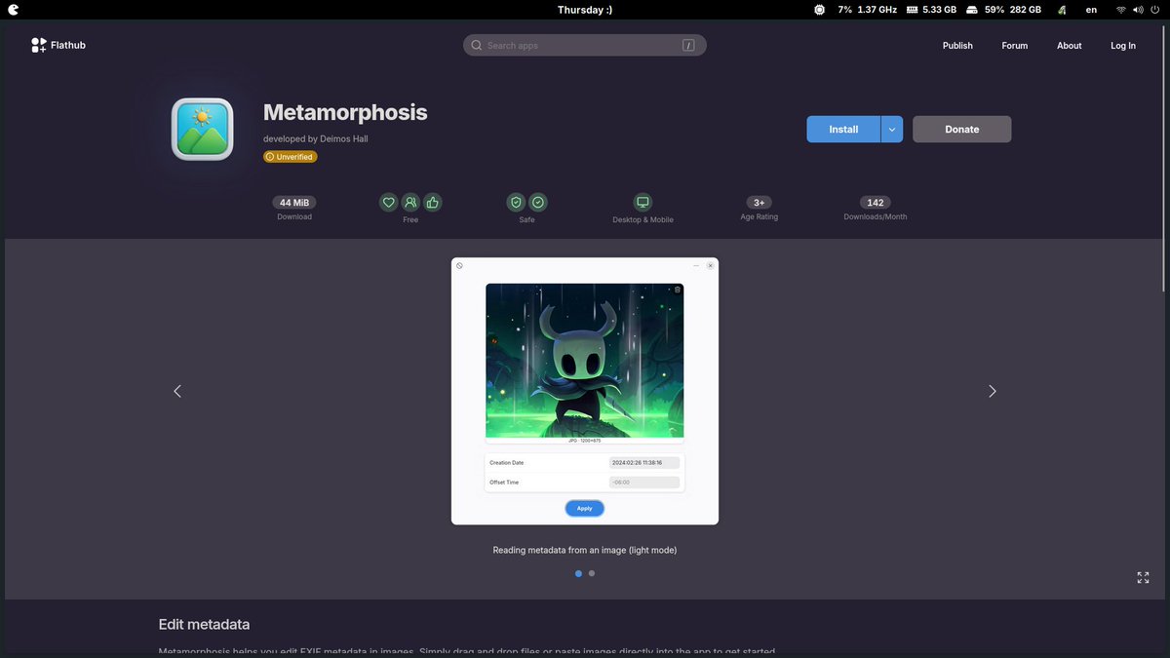Click the community people icon

tap(410, 203)
